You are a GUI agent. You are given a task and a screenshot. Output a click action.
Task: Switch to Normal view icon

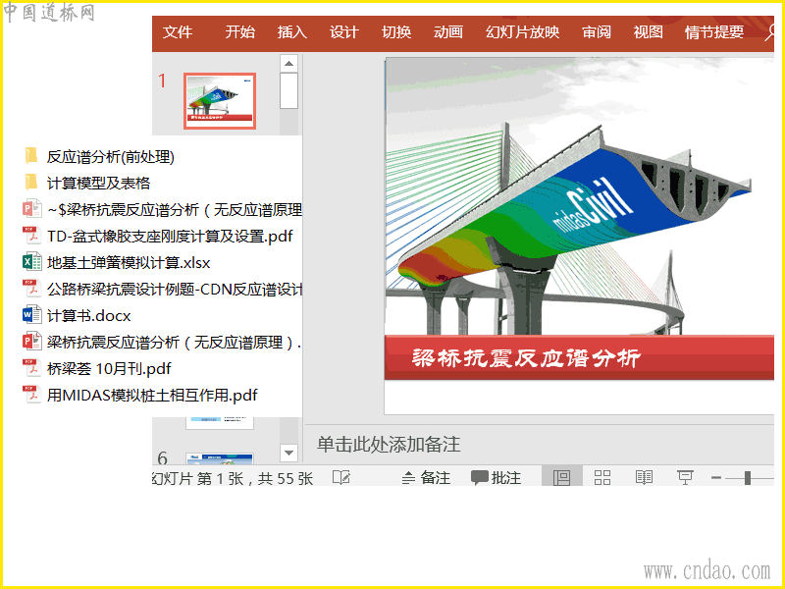561,477
